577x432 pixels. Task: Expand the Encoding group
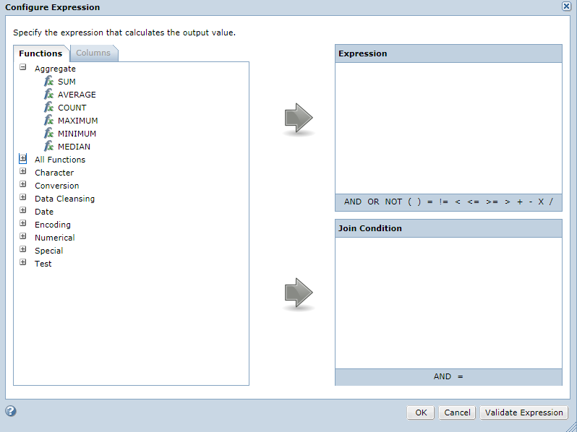(23, 223)
